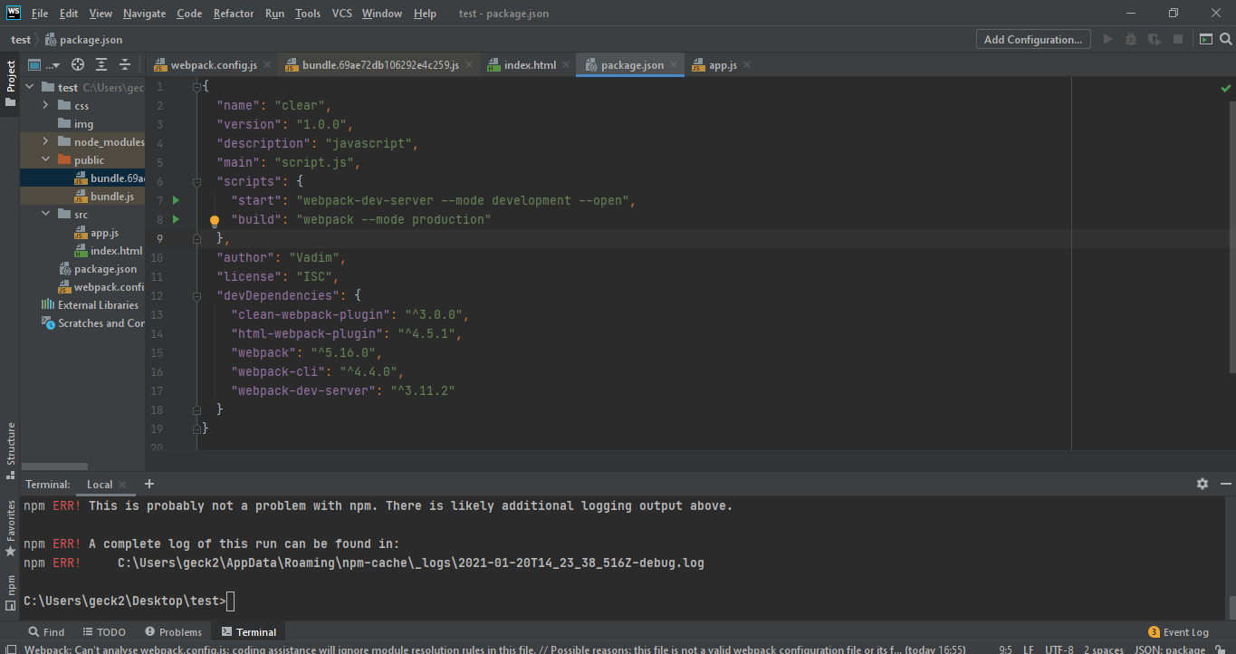Click the Search Everywhere magnifier icon
Screen dimensions: 1236x654
coord(1226,39)
